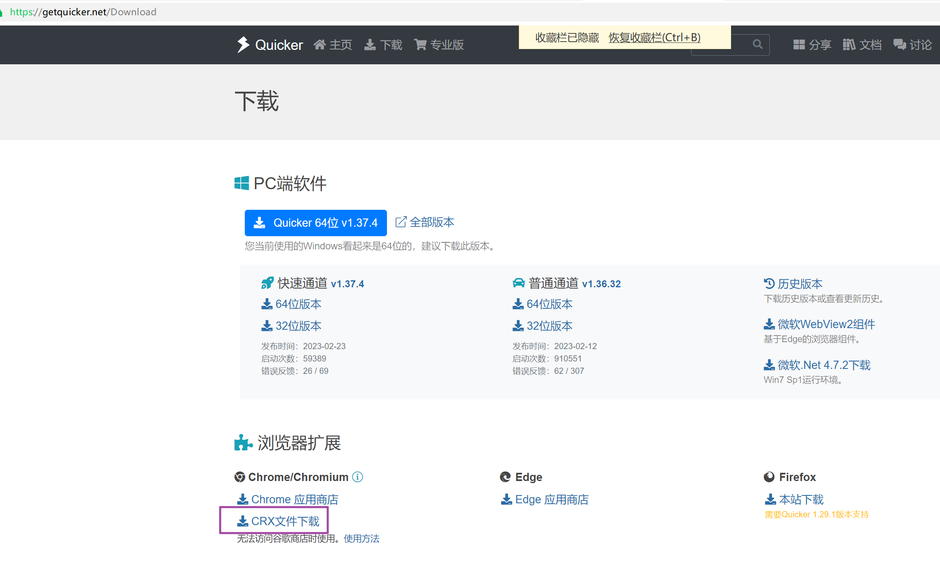
Task: Download Quicker 64位 v1.37.4 button
Action: 316,223
